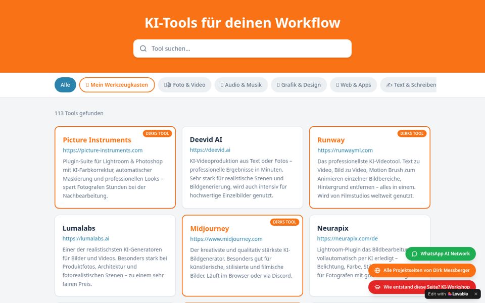Screen dimensions: 485x303
Task: Click the Dirks Tool badge on Picture Instruments
Action: (x=157, y=133)
